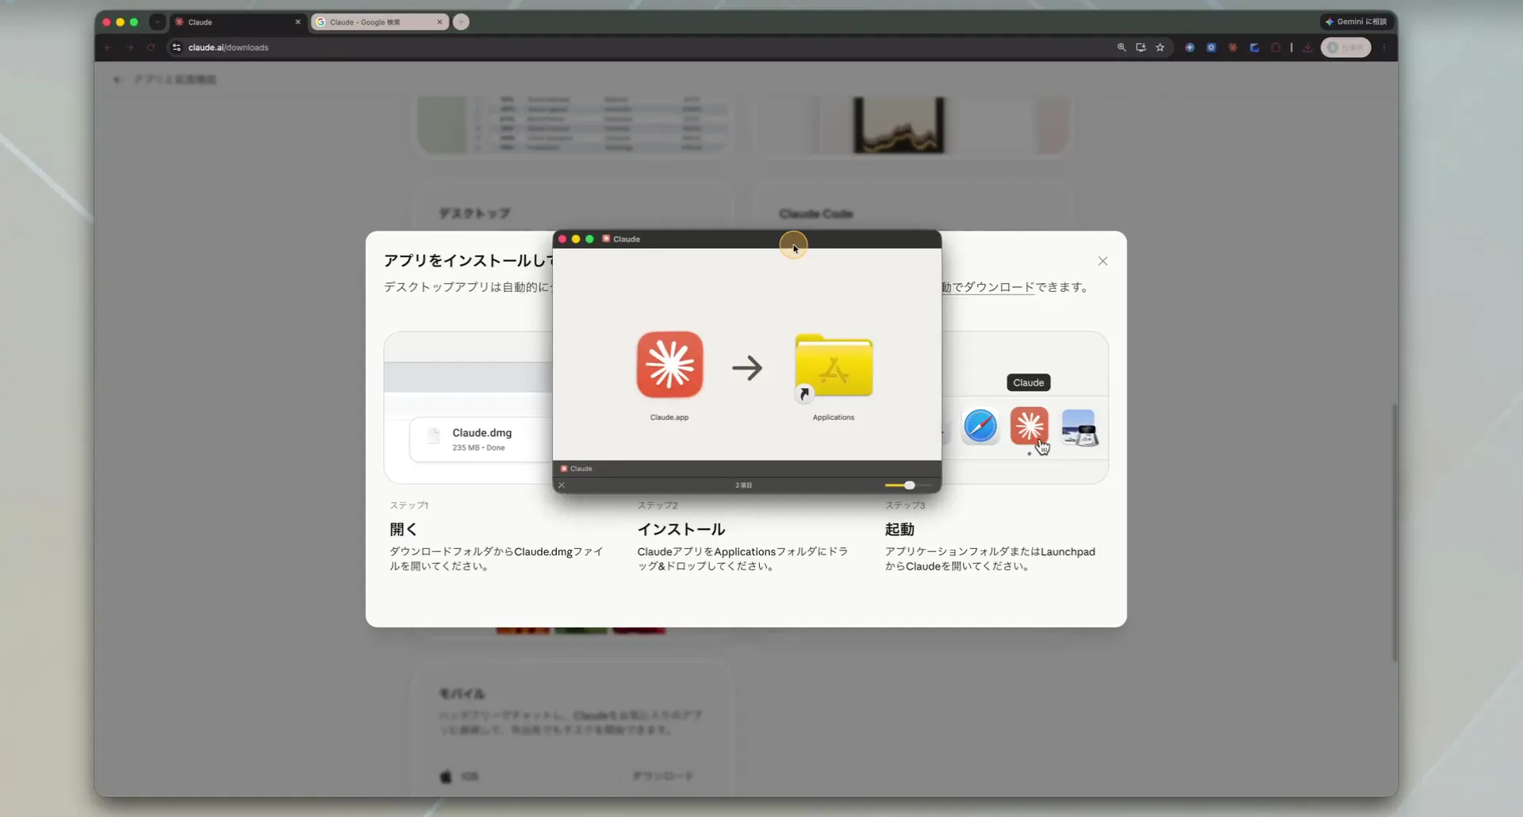Image resolution: width=1523 pixels, height=817 pixels.
Task: Click the install app icon in the address bar
Action: [1141, 48]
